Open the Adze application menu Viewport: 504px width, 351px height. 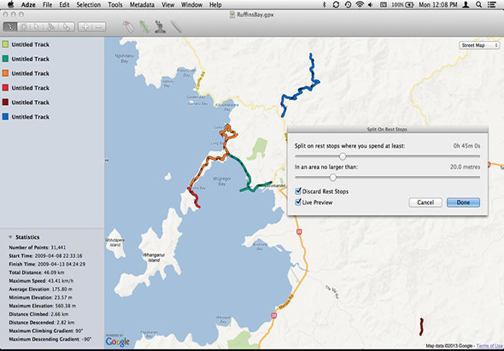pos(28,4)
